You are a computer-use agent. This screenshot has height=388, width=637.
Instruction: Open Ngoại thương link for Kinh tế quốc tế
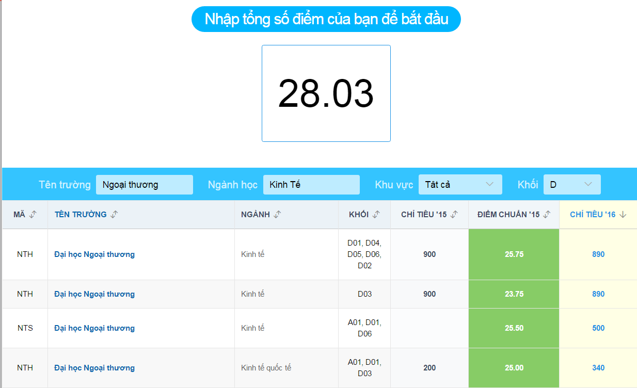94,368
